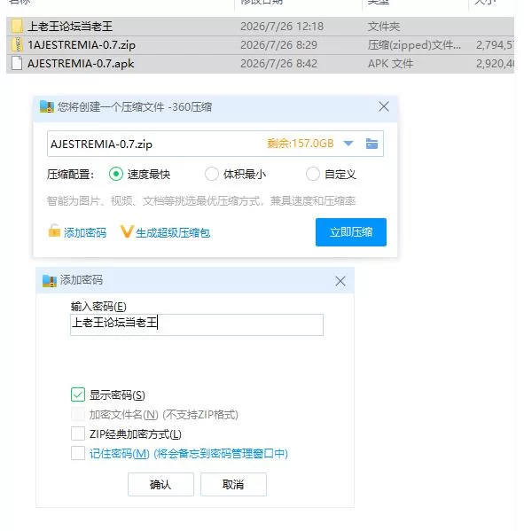Click the type cell APK 文件
524x531 pixels.
point(390,63)
